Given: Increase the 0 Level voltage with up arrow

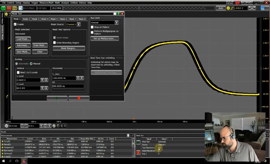Looking at the screenshot, I should point(46,88).
